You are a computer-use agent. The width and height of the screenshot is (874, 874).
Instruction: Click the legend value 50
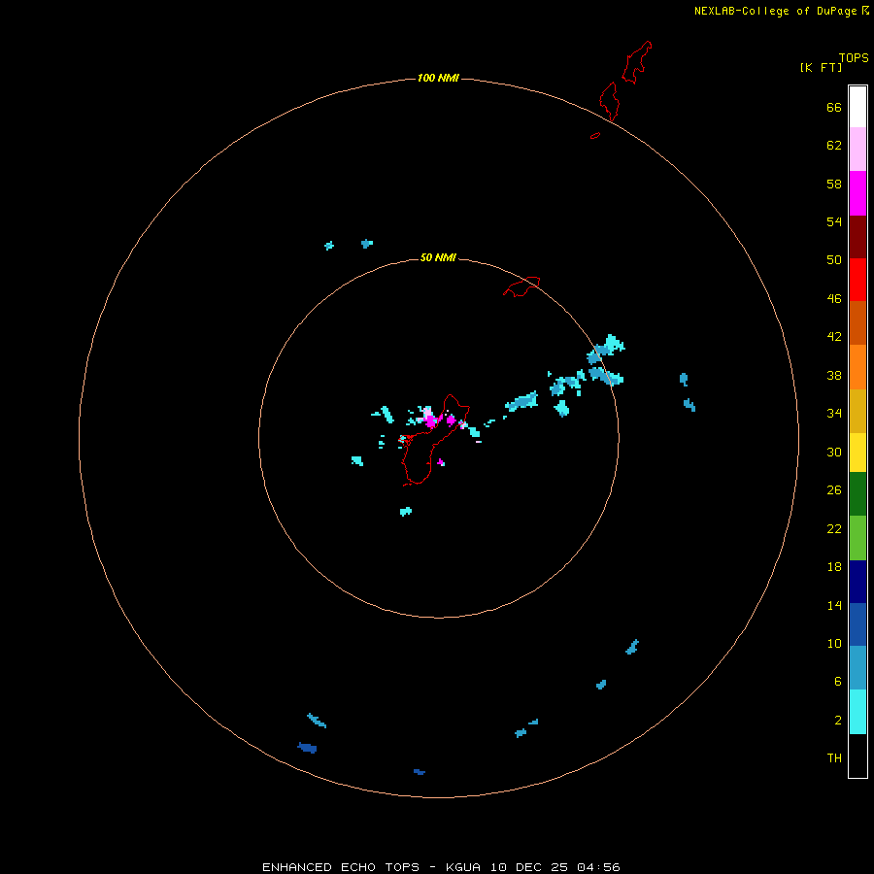[x=834, y=260]
